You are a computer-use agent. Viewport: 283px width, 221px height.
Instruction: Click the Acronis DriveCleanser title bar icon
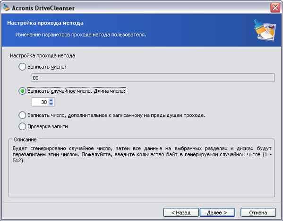click(6, 8)
